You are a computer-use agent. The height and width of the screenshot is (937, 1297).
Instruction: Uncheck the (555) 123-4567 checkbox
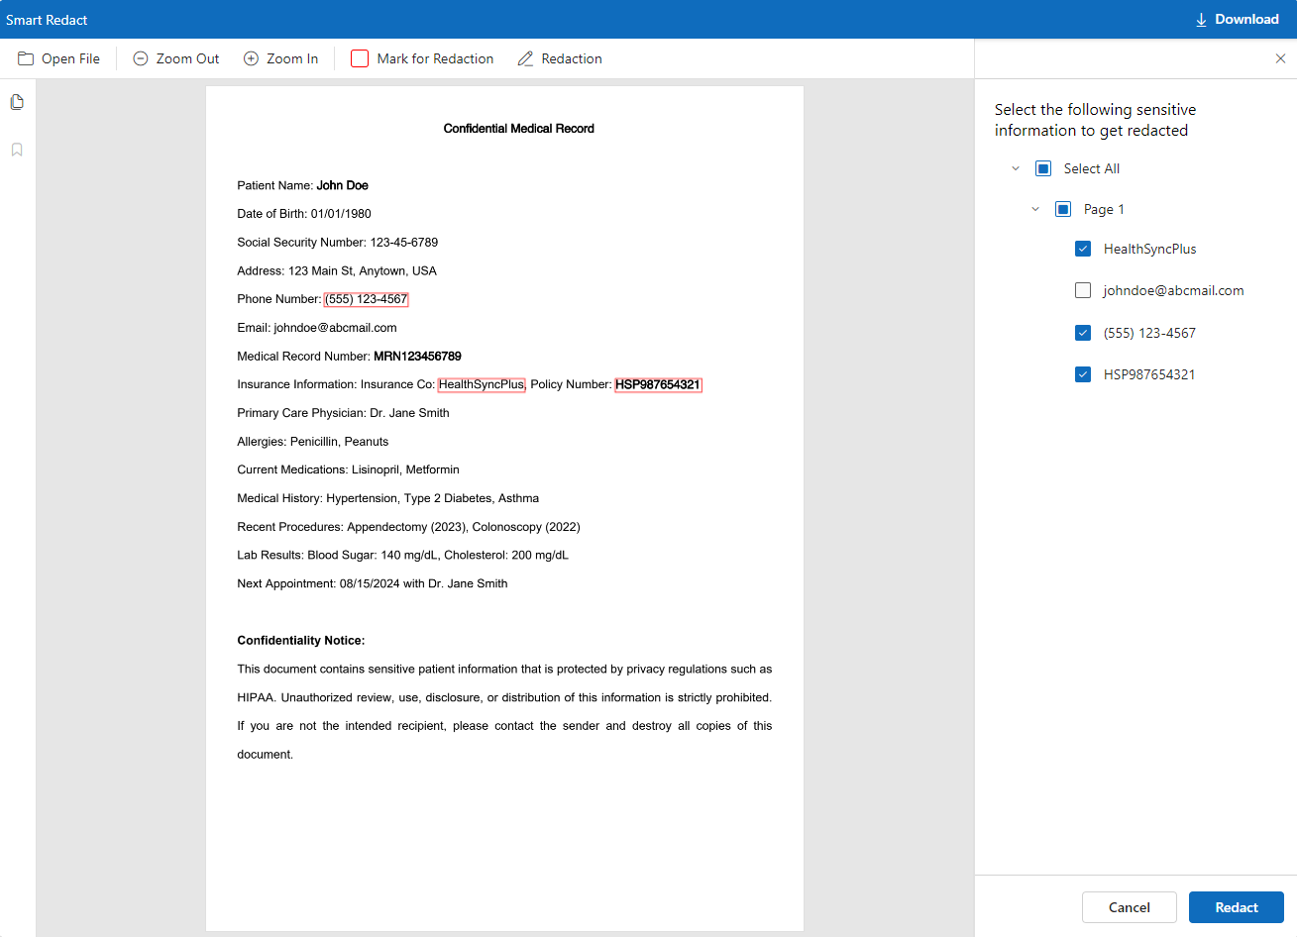pos(1083,333)
